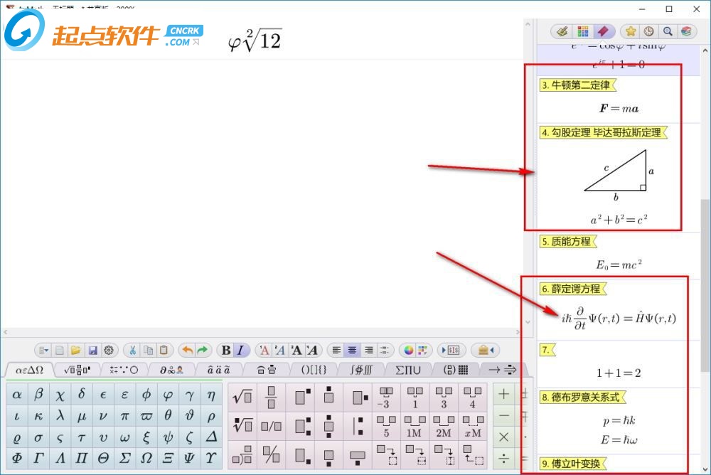
Task: Open the dots and operators tab
Action: point(124,370)
